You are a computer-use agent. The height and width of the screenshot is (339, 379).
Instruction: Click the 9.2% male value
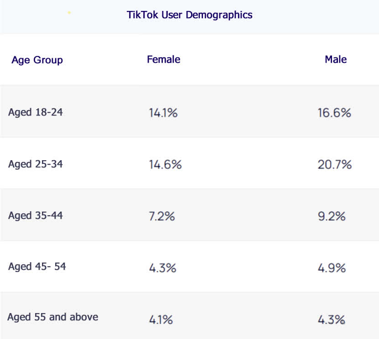(332, 216)
